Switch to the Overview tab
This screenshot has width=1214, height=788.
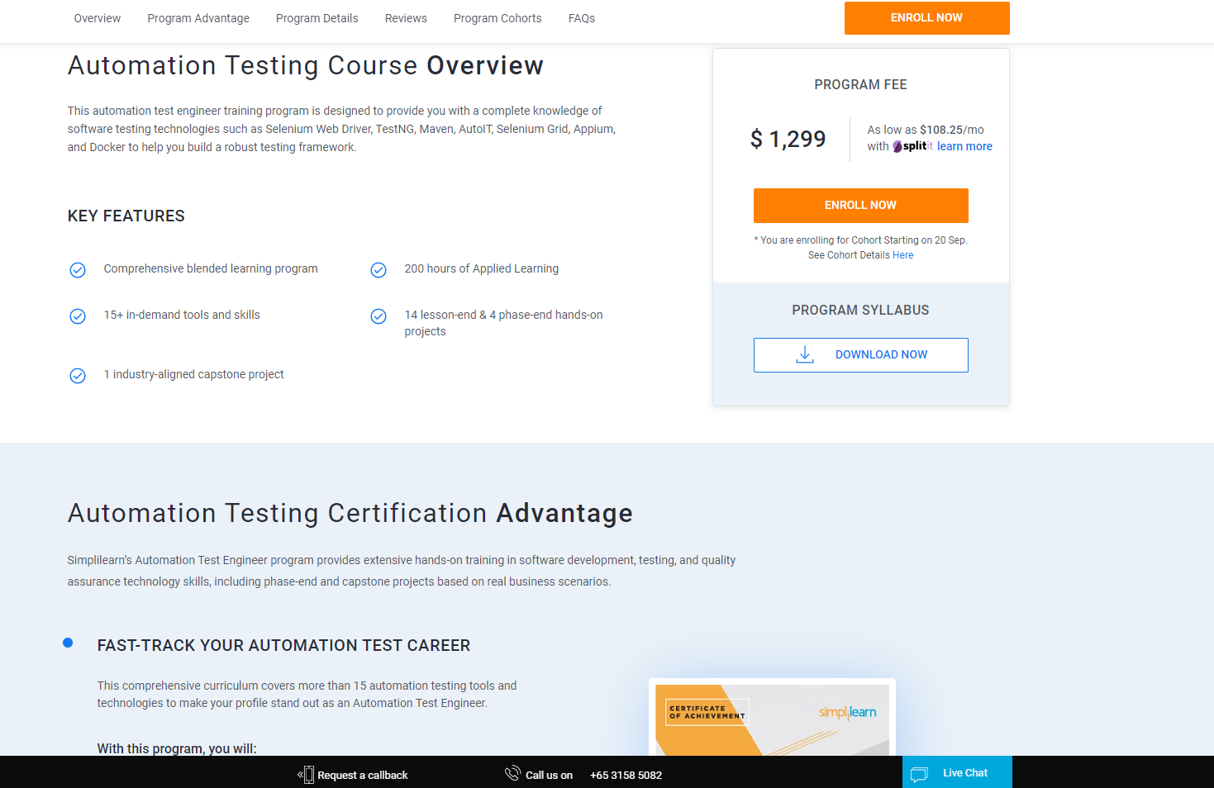(97, 17)
